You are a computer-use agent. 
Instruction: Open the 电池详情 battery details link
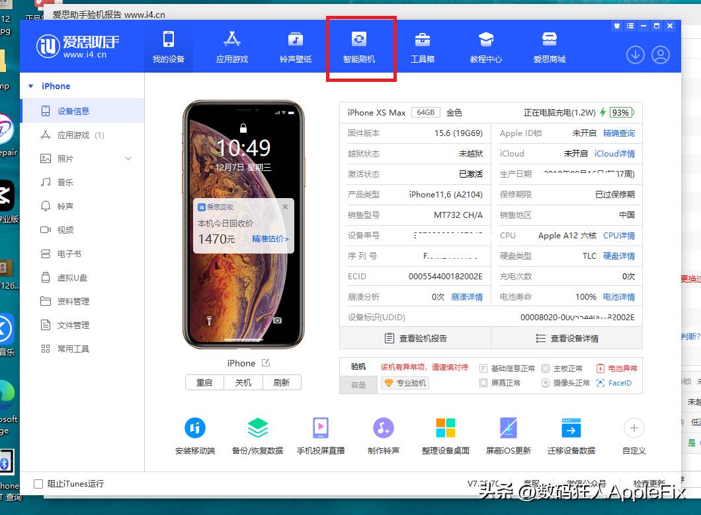618,297
